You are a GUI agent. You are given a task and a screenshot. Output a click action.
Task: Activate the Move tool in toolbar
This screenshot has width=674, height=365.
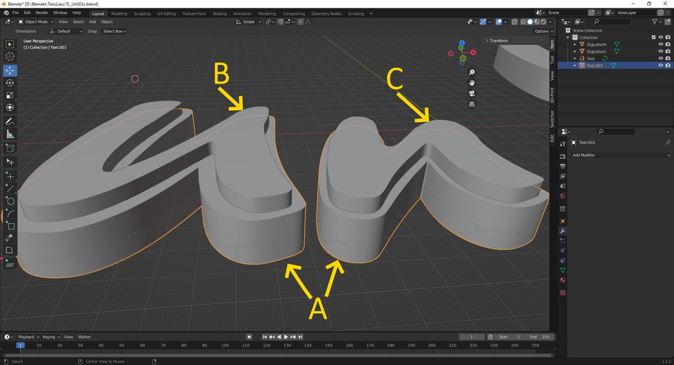9,70
